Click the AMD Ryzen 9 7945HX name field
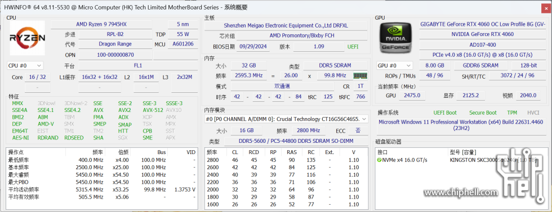Screen dimensions: 552x212 [x=101, y=24]
